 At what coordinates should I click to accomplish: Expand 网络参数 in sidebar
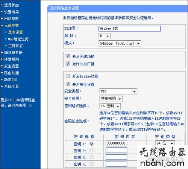(x=11, y=19)
